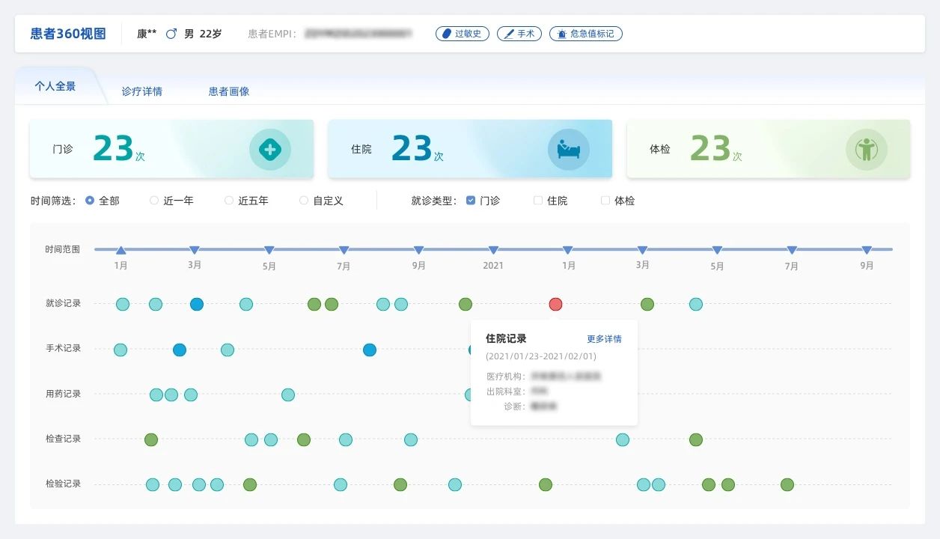Open 更多详情 in the 住院记录 popup

[605, 338]
